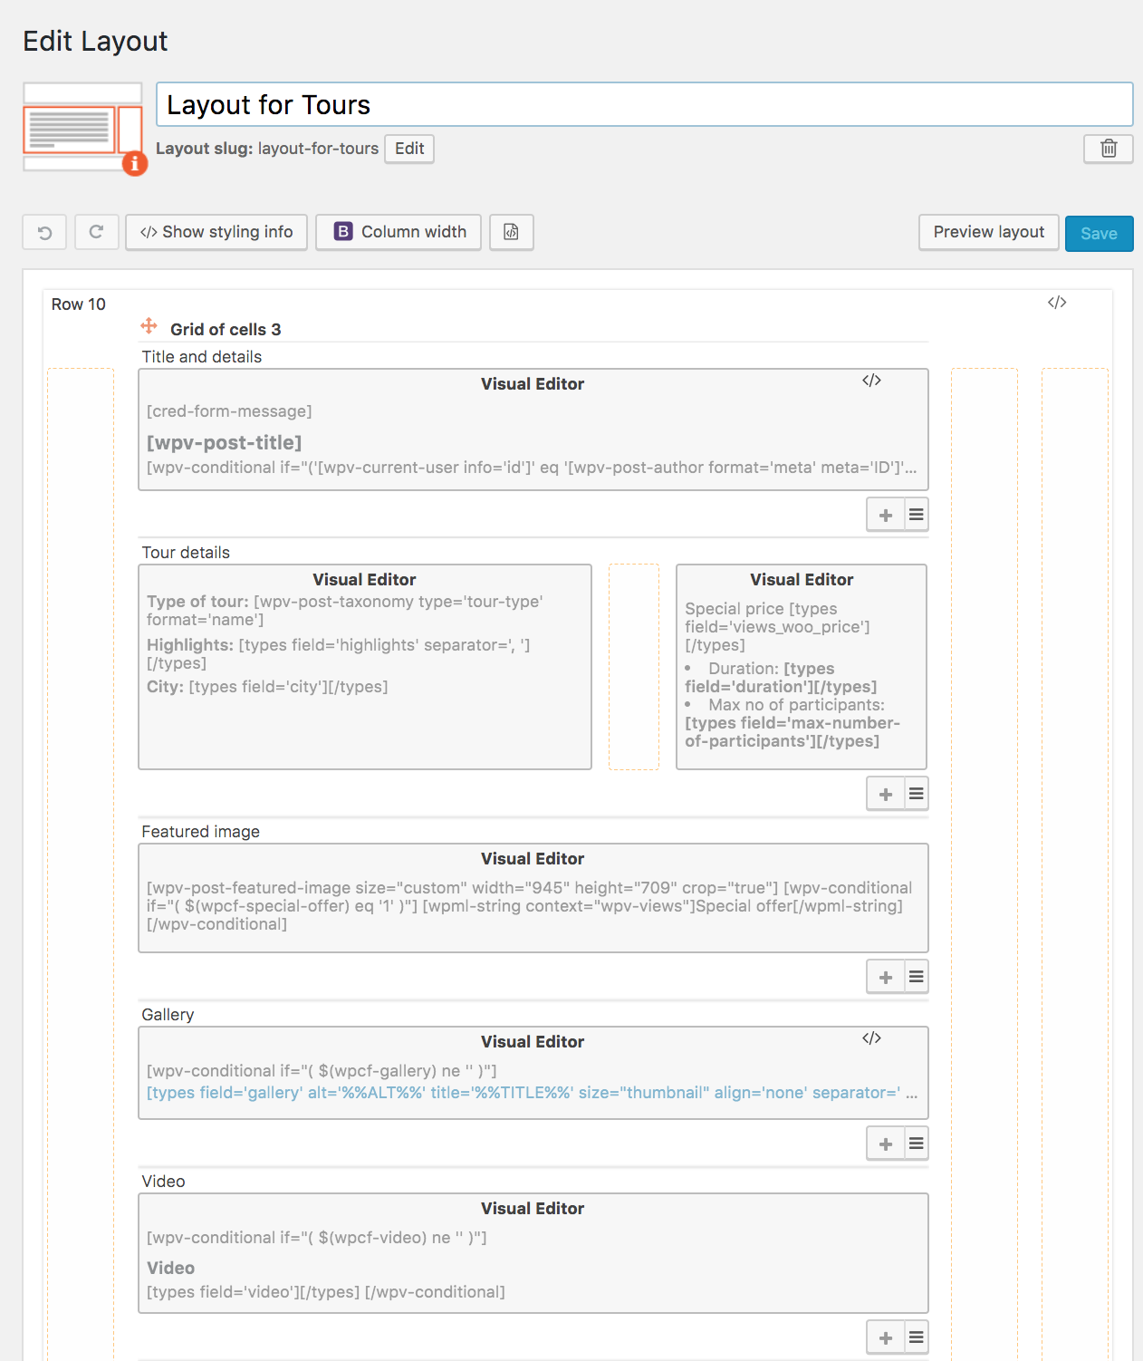Toggle Show styling info
The height and width of the screenshot is (1361, 1143).
(x=216, y=232)
